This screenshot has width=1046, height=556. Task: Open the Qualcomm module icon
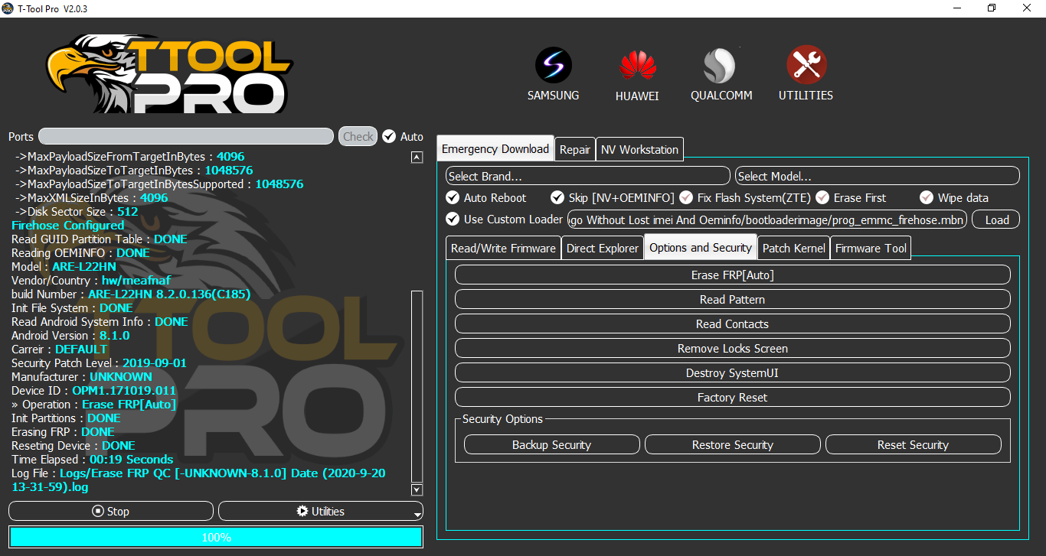[721, 66]
